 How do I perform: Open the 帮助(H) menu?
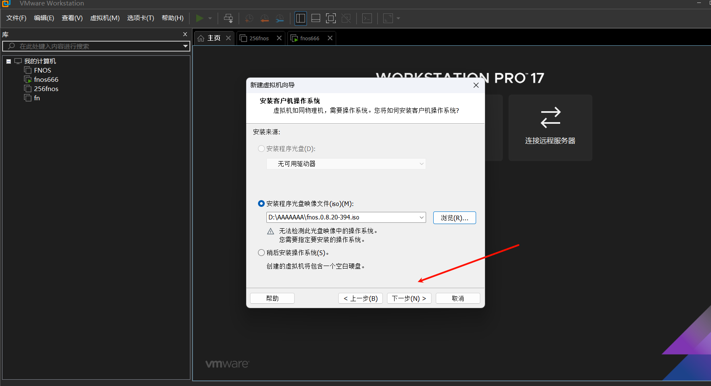click(173, 18)
